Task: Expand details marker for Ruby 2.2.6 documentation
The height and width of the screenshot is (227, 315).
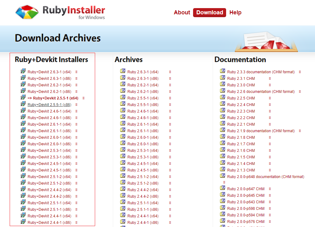Action: click(300, 92)
